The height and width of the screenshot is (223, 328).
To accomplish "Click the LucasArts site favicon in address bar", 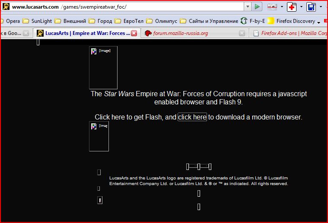I will pos(6,6).
